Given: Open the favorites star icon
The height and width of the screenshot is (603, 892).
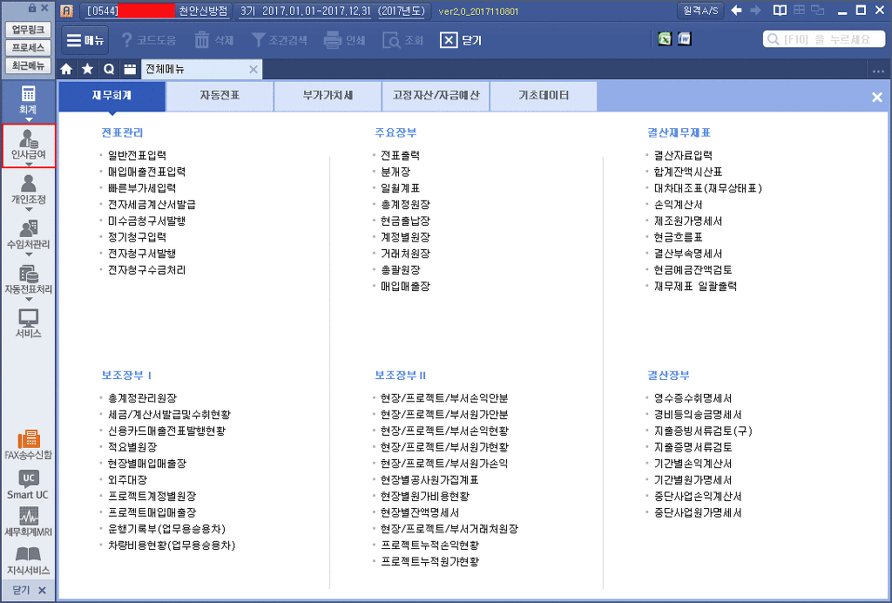Looking at the screenshot, I should 87,69.
